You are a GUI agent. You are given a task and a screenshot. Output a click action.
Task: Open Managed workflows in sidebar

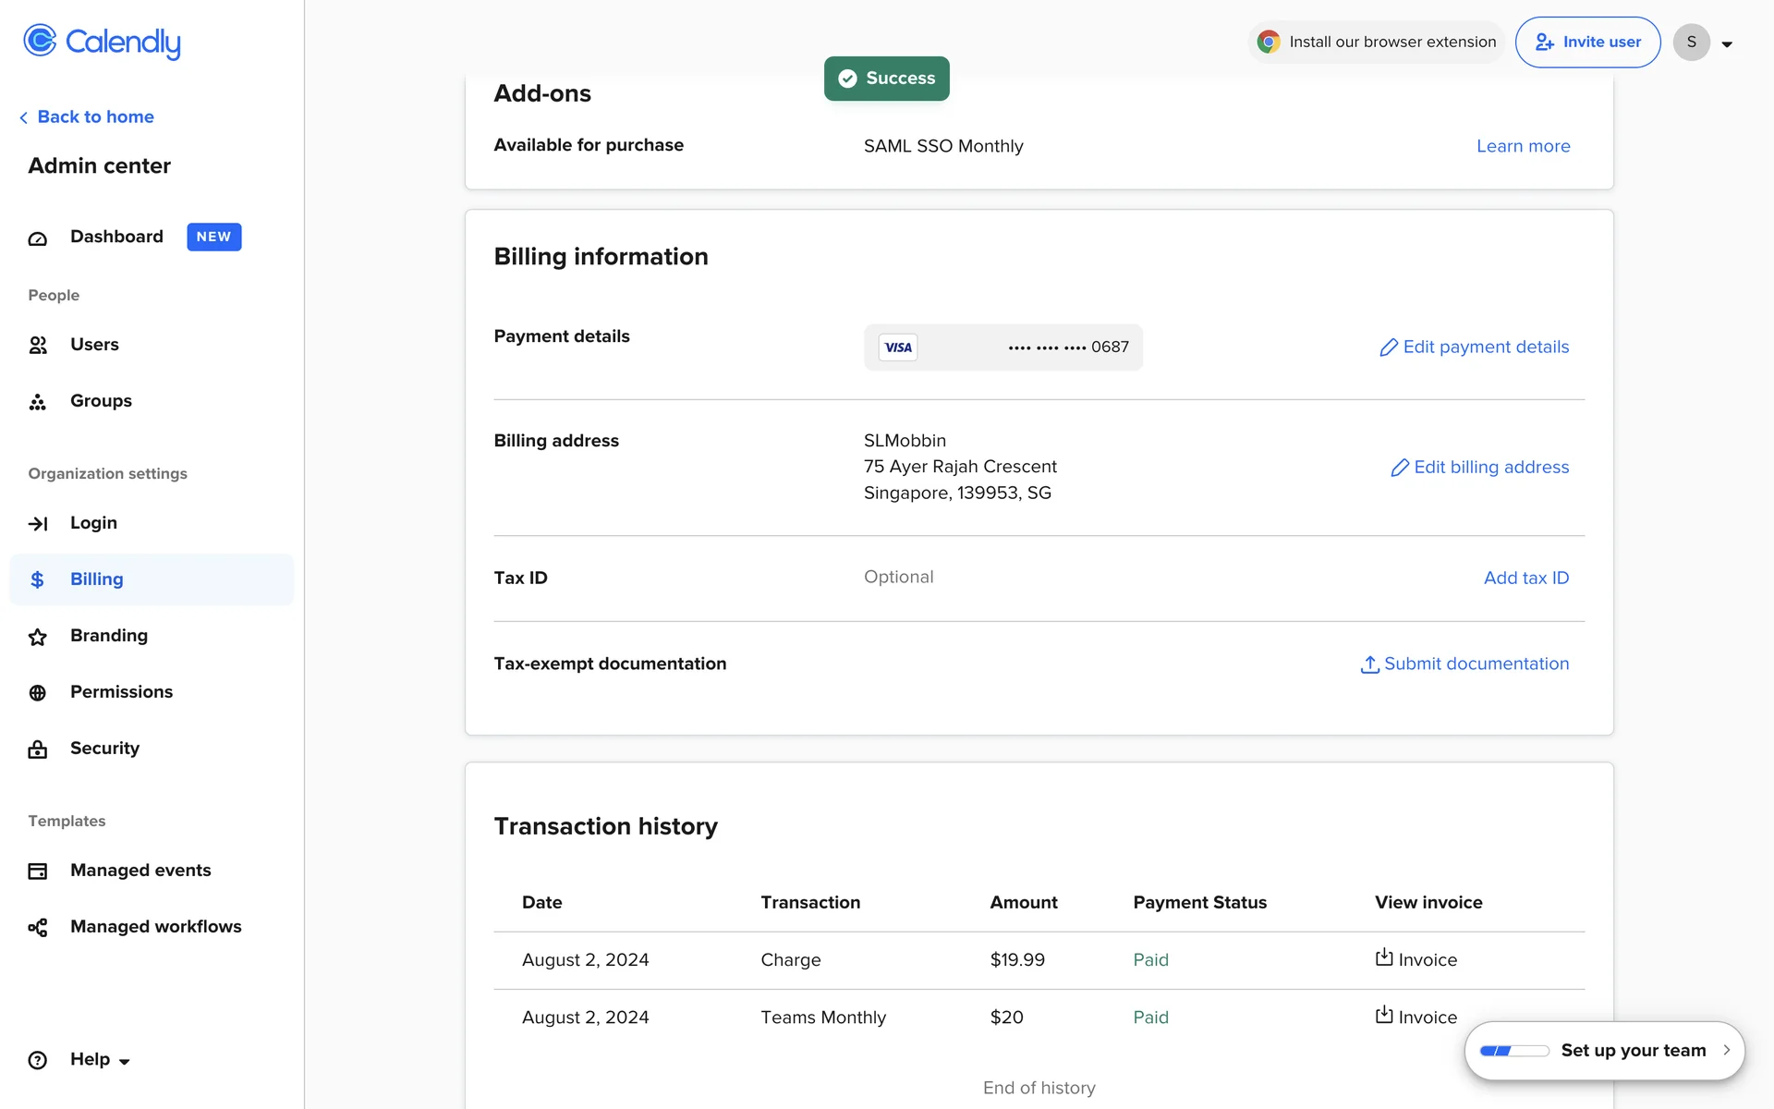155,927
